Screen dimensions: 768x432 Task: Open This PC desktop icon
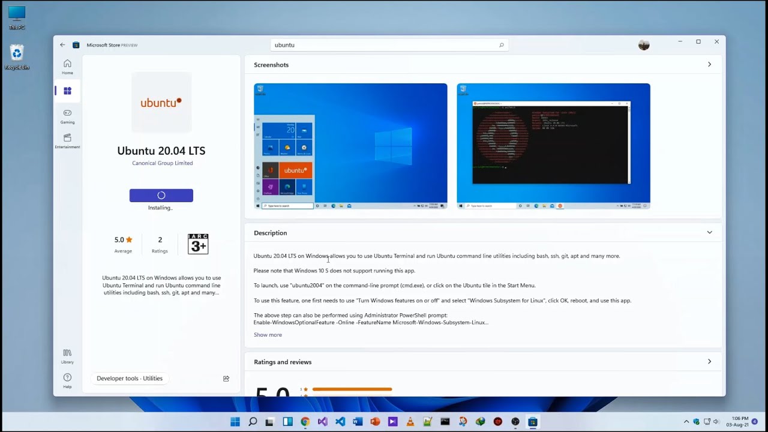[x=17, y=17]
